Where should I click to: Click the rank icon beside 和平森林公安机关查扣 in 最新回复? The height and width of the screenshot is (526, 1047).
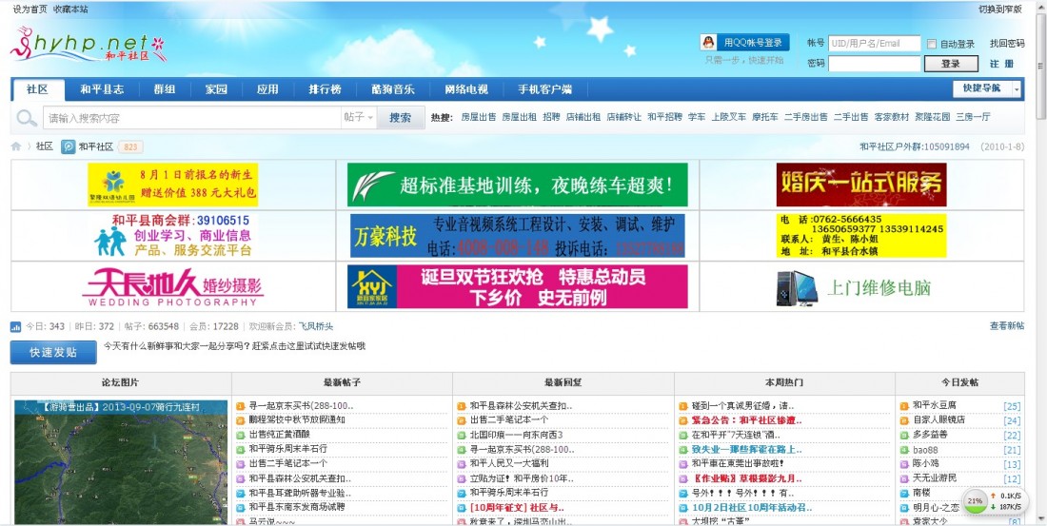(x=462, y=406)
